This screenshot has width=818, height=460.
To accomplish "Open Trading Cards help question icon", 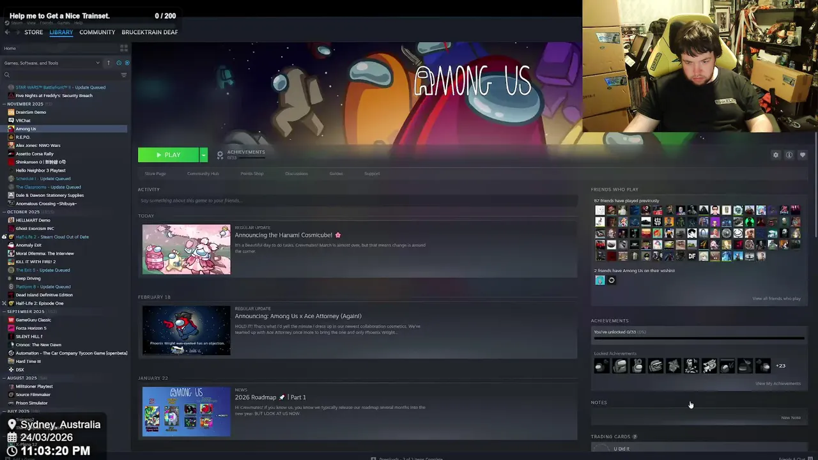I will [635, 436].
